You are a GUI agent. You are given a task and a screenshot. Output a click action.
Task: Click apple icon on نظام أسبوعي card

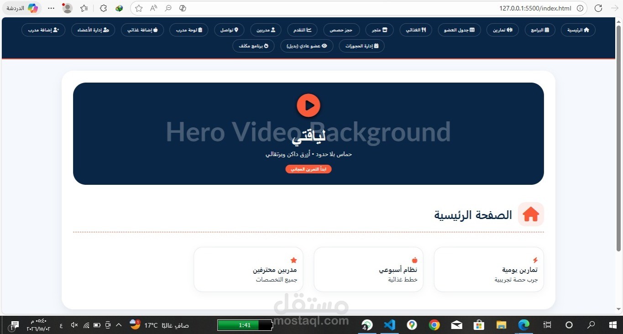pyautogui.click(x=414, y=260)
